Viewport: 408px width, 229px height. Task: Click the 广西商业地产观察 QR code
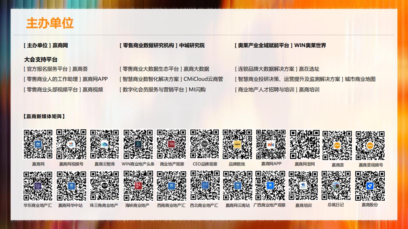(270, 186)
